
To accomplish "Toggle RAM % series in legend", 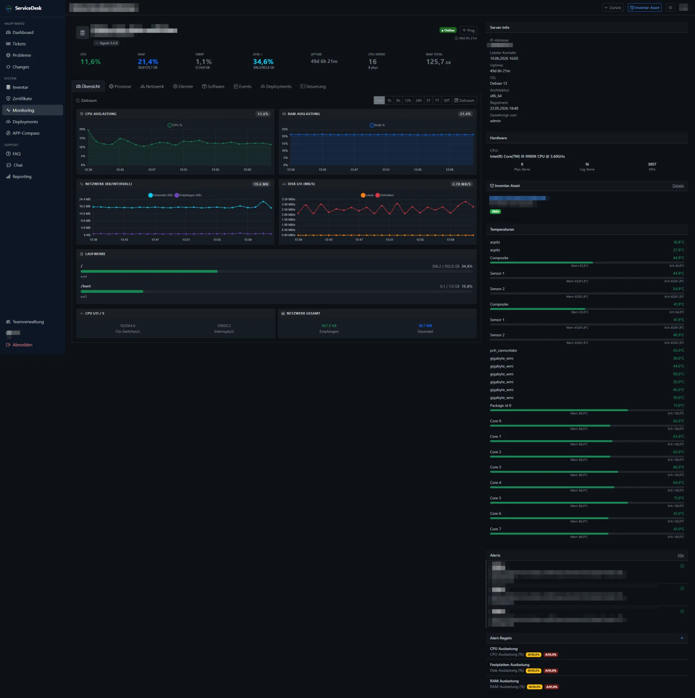I will 377,125.
